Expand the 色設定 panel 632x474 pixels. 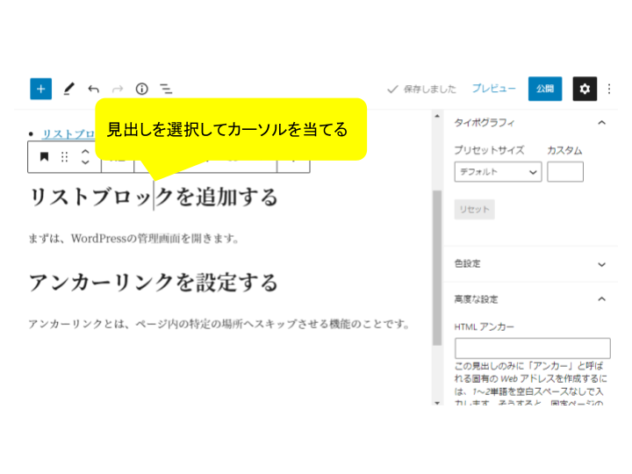pyautogui.click(x=601, y=263)
